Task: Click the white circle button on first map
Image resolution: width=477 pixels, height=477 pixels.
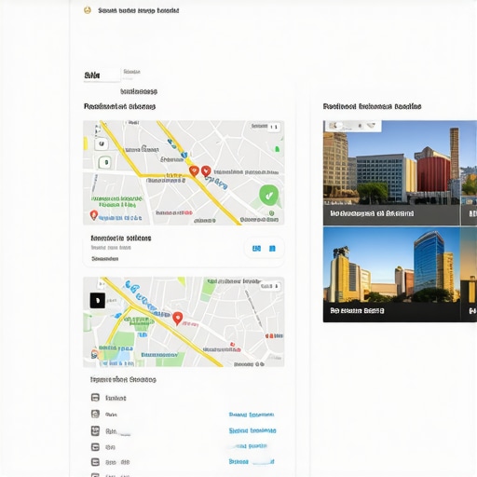Action: [102, 143]
